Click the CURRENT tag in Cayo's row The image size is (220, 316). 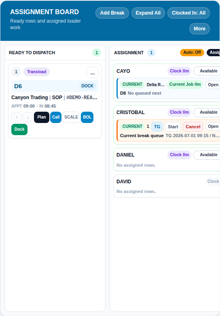tap(132, 85)
